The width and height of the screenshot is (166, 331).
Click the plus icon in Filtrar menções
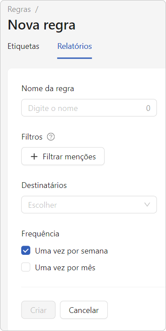coord(34,157)
